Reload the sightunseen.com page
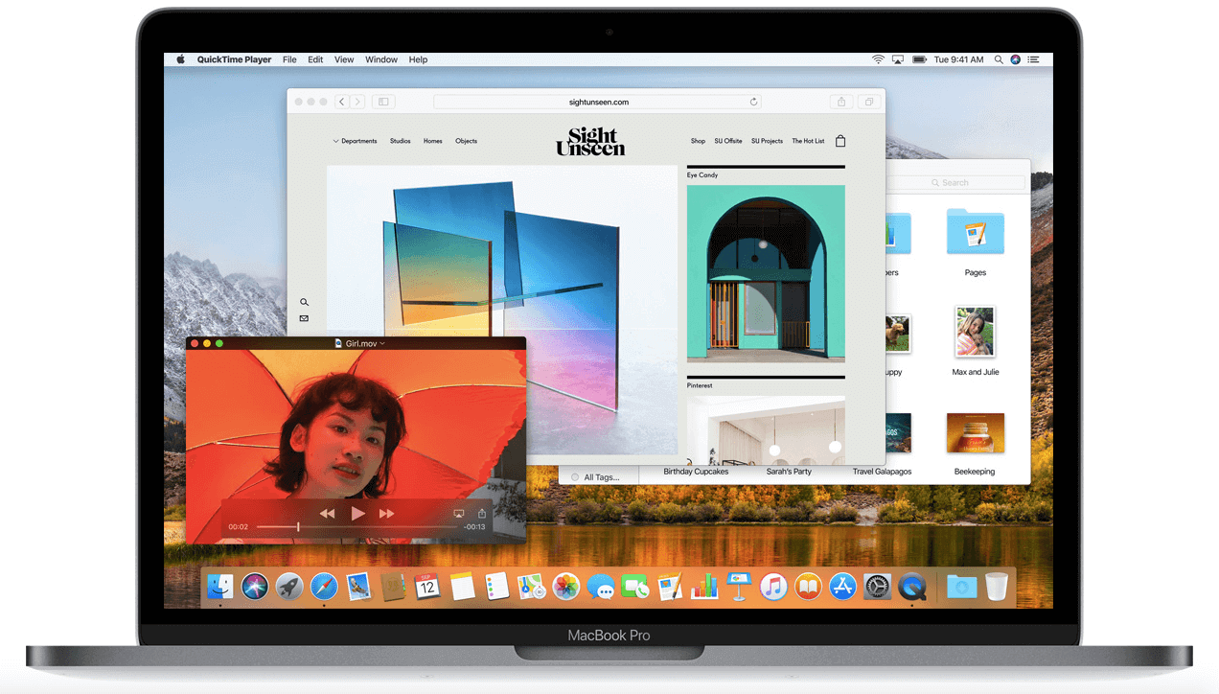 coord(753,102)
